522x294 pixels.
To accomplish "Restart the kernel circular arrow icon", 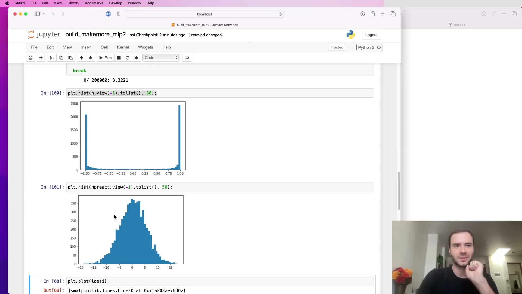I will [128, 58].
